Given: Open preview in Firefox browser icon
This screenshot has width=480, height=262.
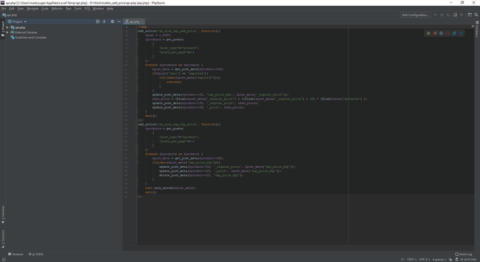Looking at the screenshot, I should click(x=435, y=33).
